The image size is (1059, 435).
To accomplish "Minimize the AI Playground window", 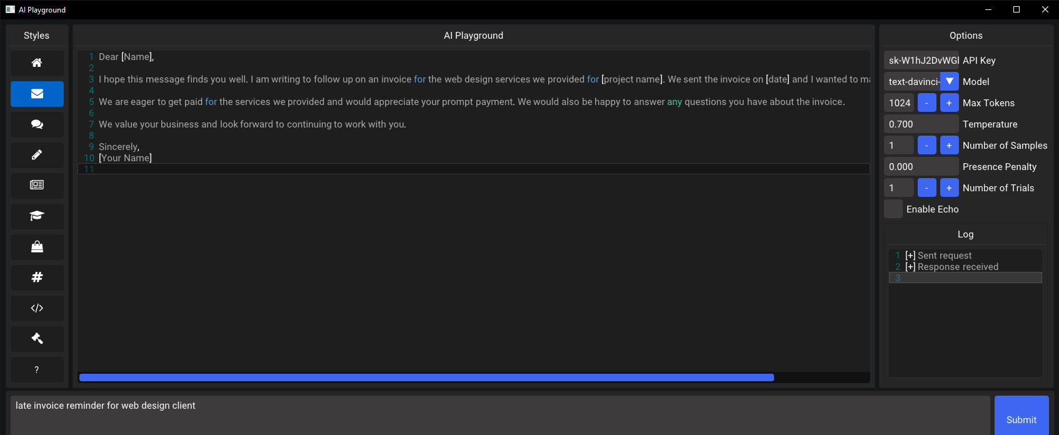I will [x=988, y=9].
